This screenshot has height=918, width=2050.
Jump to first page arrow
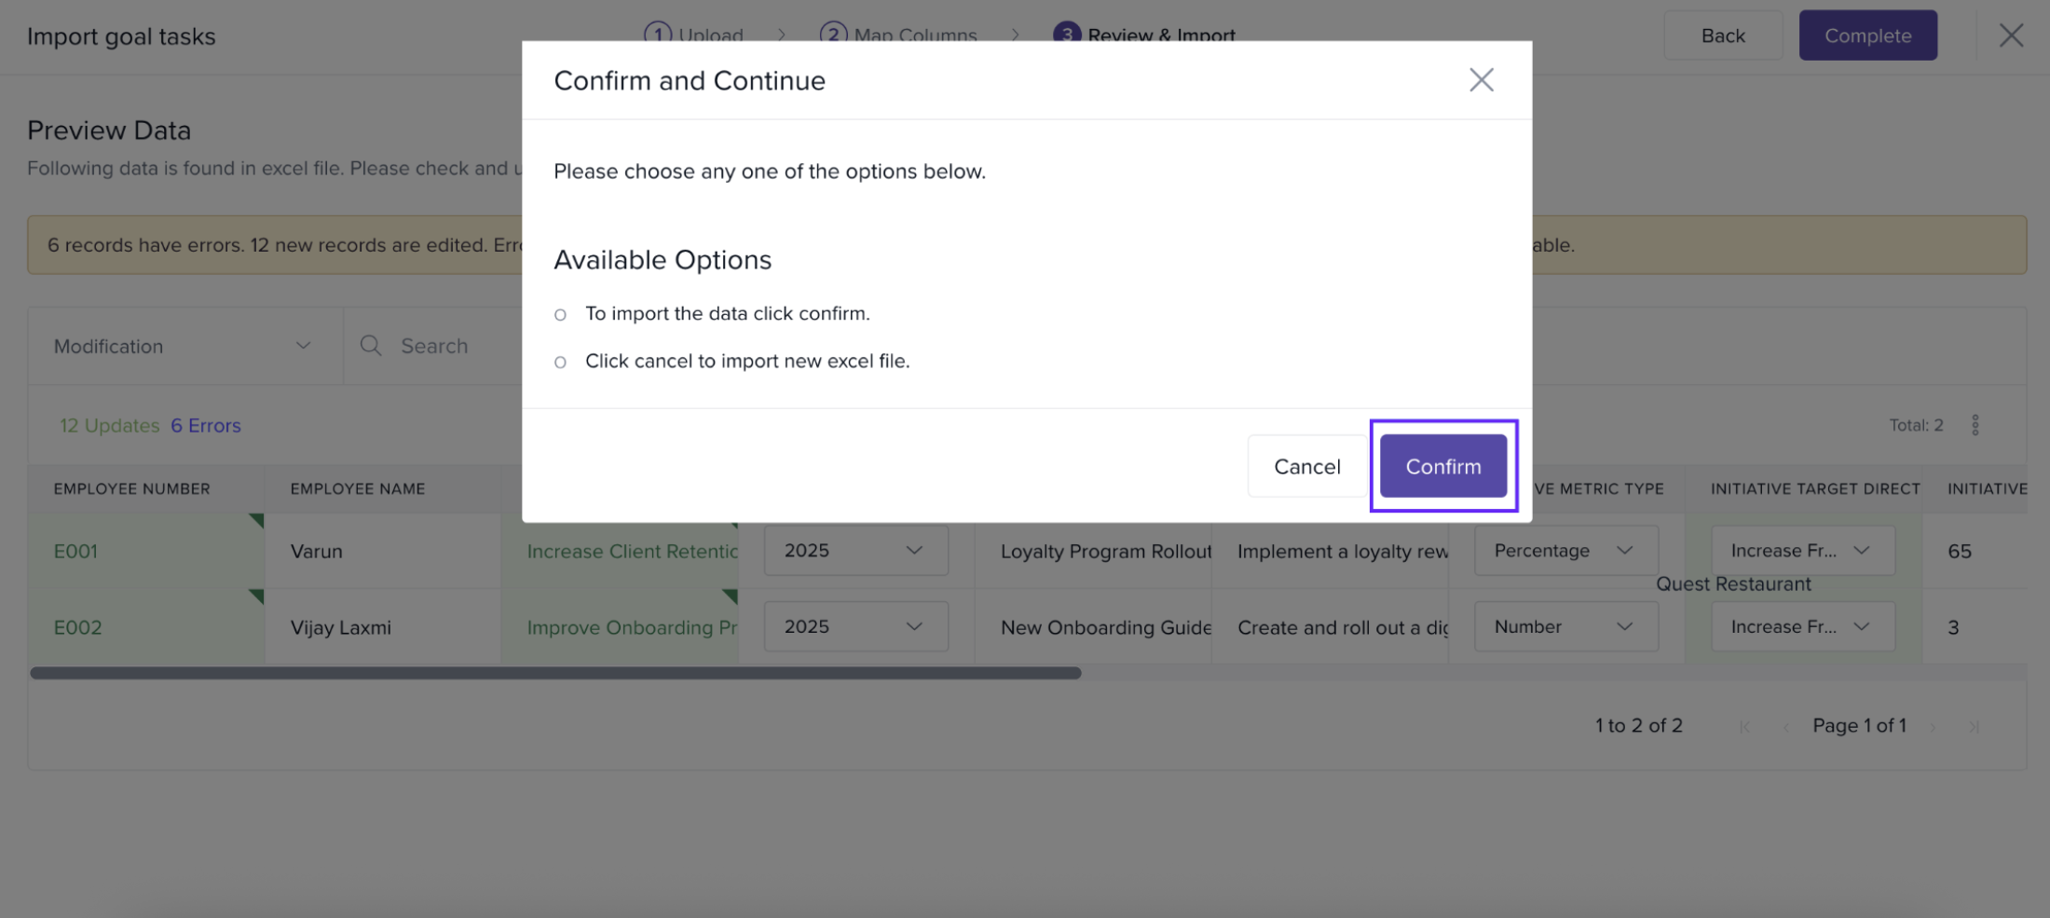(x=1744, y=726)
